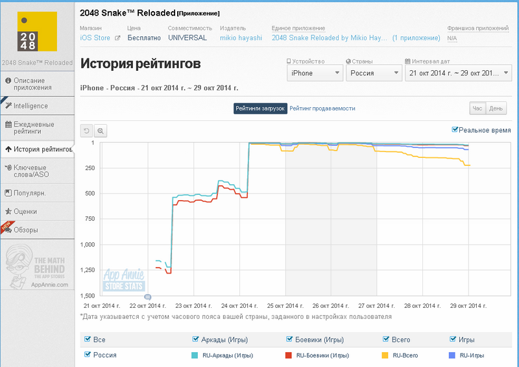Select the Час granularity button
519x367 pixels.
[477, 108]
